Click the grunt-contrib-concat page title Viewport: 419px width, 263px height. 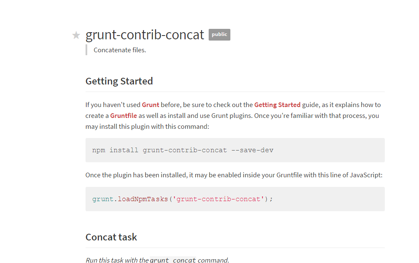(x=145, y=35)
